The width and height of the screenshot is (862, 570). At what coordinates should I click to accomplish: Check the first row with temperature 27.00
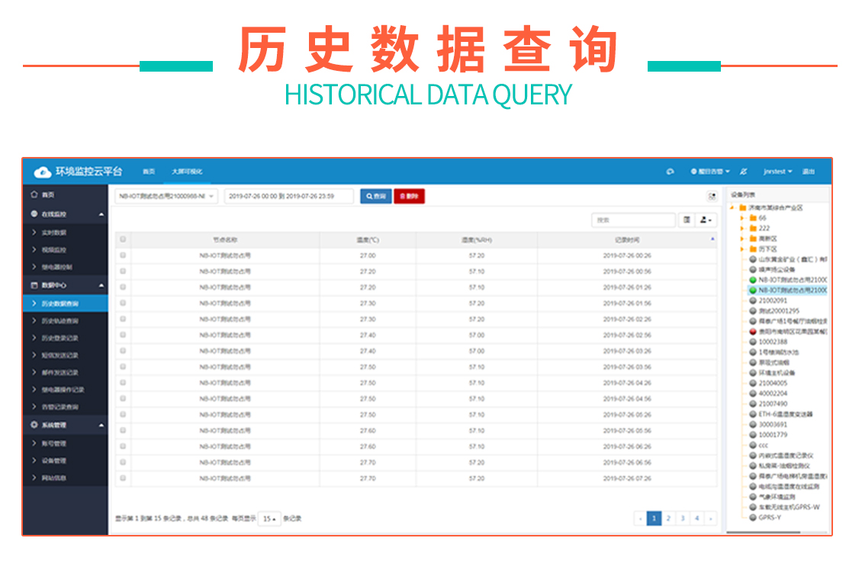click(123, 256)
